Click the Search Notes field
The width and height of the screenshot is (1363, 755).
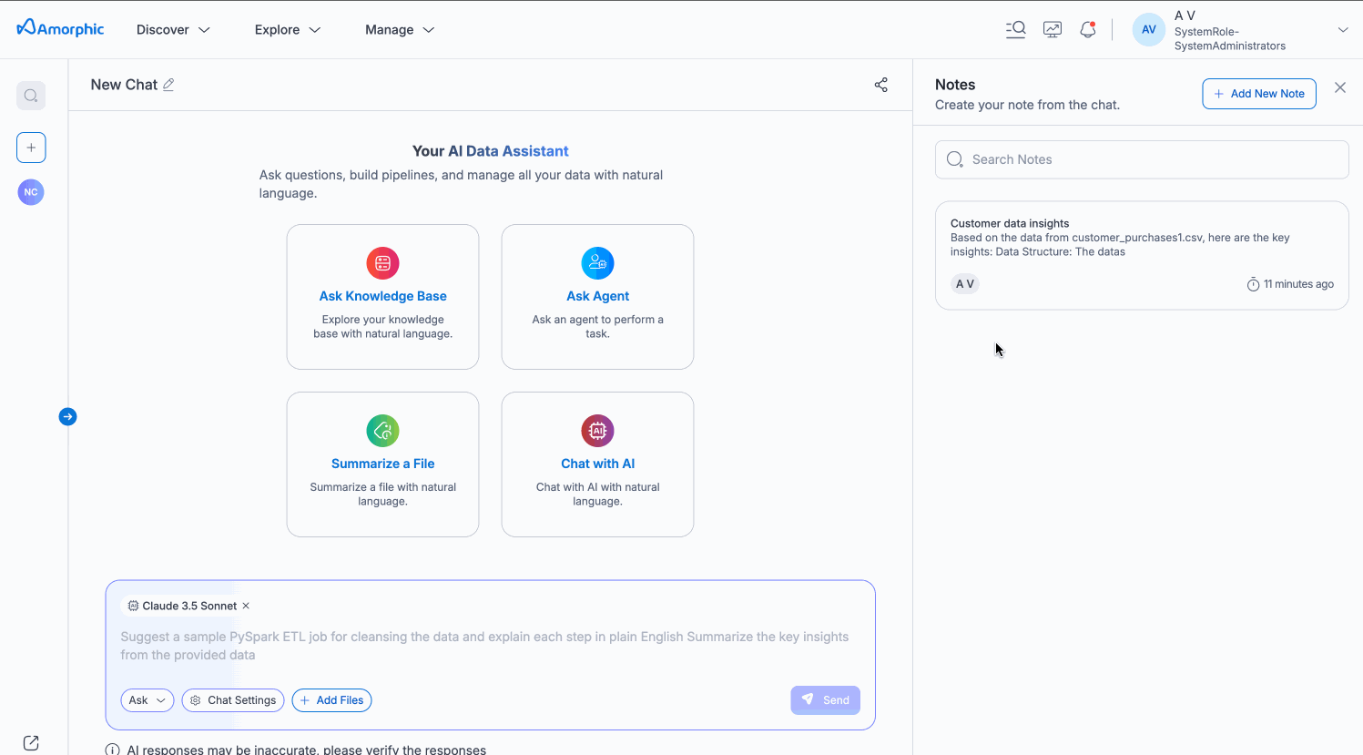point(1142,159)
